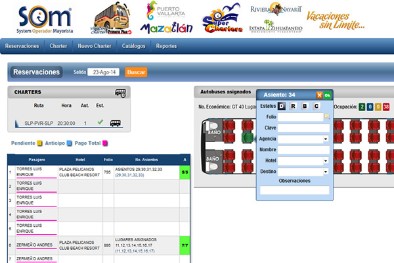
Task: Click the folder icon beside Folio field
Action: [327, 116]
